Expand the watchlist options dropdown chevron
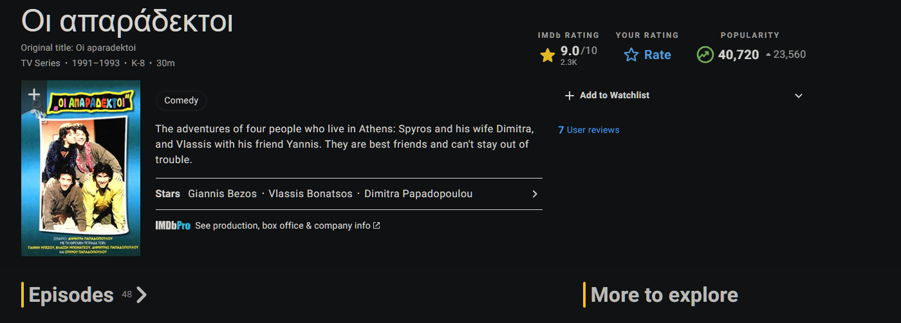Viewport: 901px width, 323px height. tap(799, 96)
